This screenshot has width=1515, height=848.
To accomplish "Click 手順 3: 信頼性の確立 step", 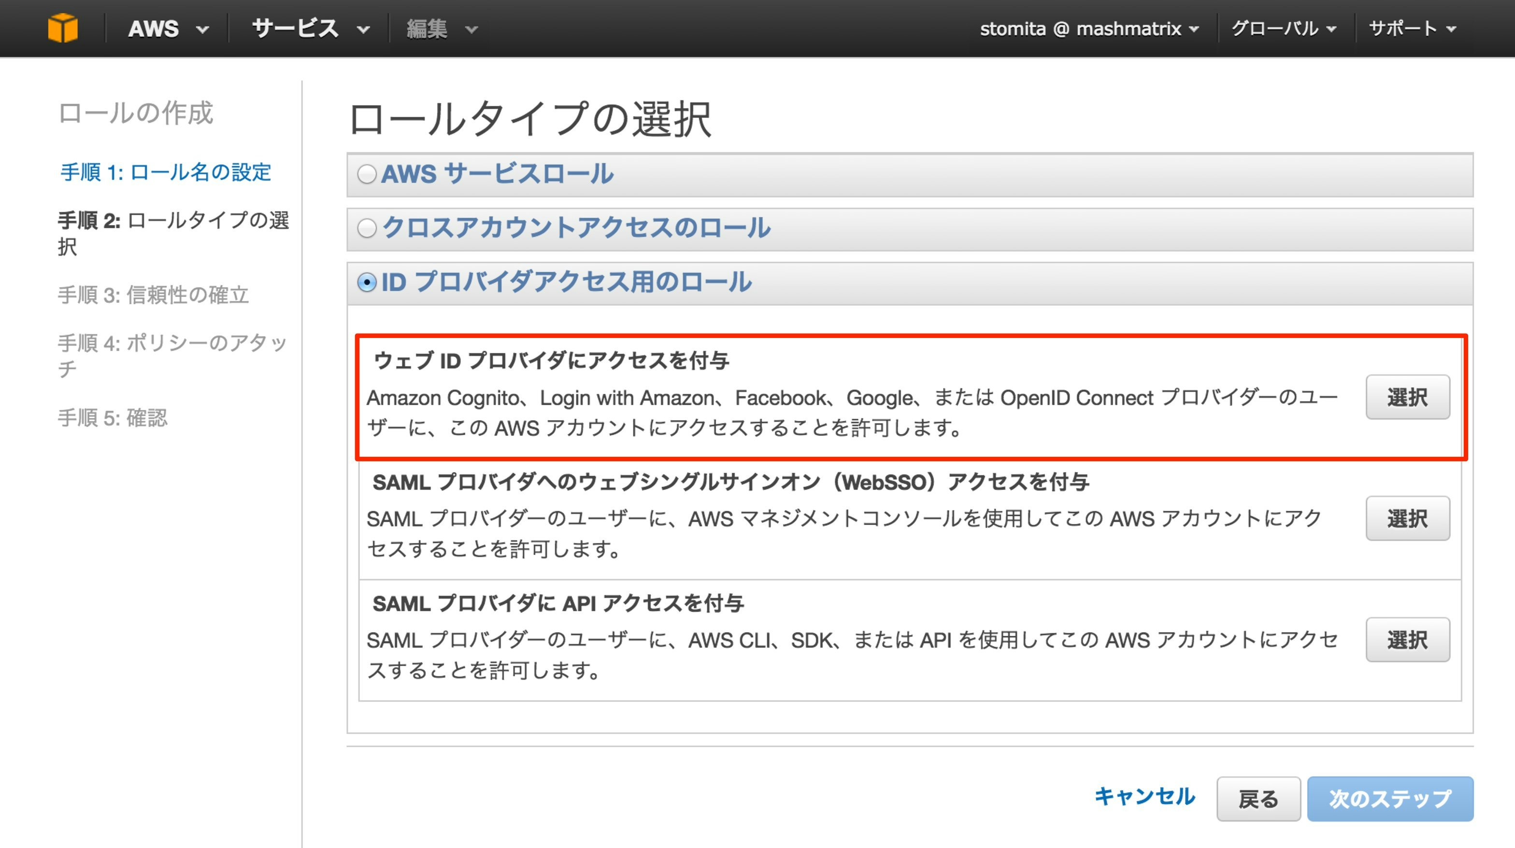I will [x=153, y=295].
